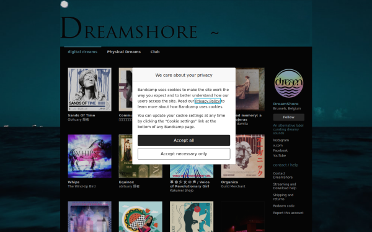Open the purple castle album cover in bottom row

click(89, 217)
